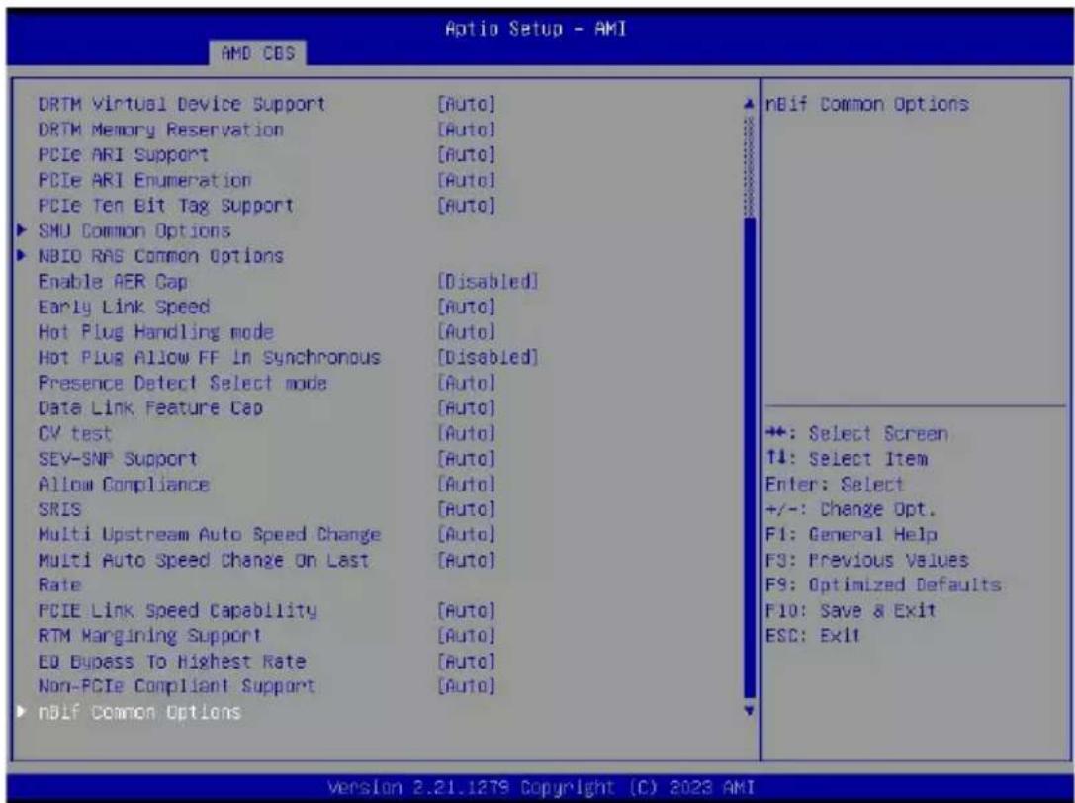Viewport: 1075px width, 803px height.
Task: Click Aptio Setup - AMI title
Action: 535,29
